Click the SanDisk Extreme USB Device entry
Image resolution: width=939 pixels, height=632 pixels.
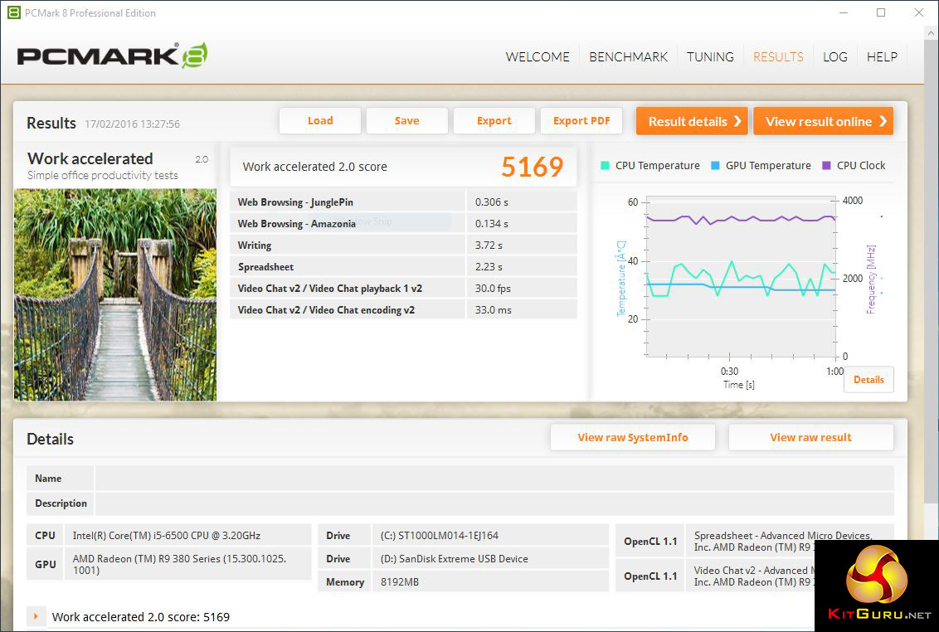point(454,559)
